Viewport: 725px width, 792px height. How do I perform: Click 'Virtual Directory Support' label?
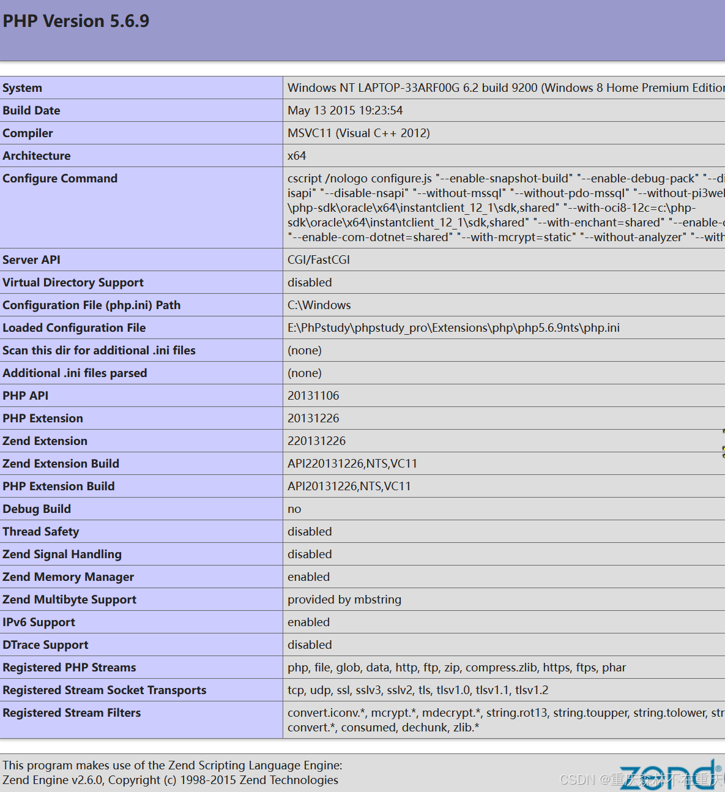[73, 282]
